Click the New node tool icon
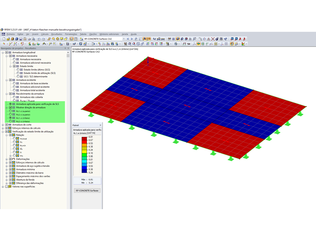Screen dimensions: 316x237 point(4,44)
